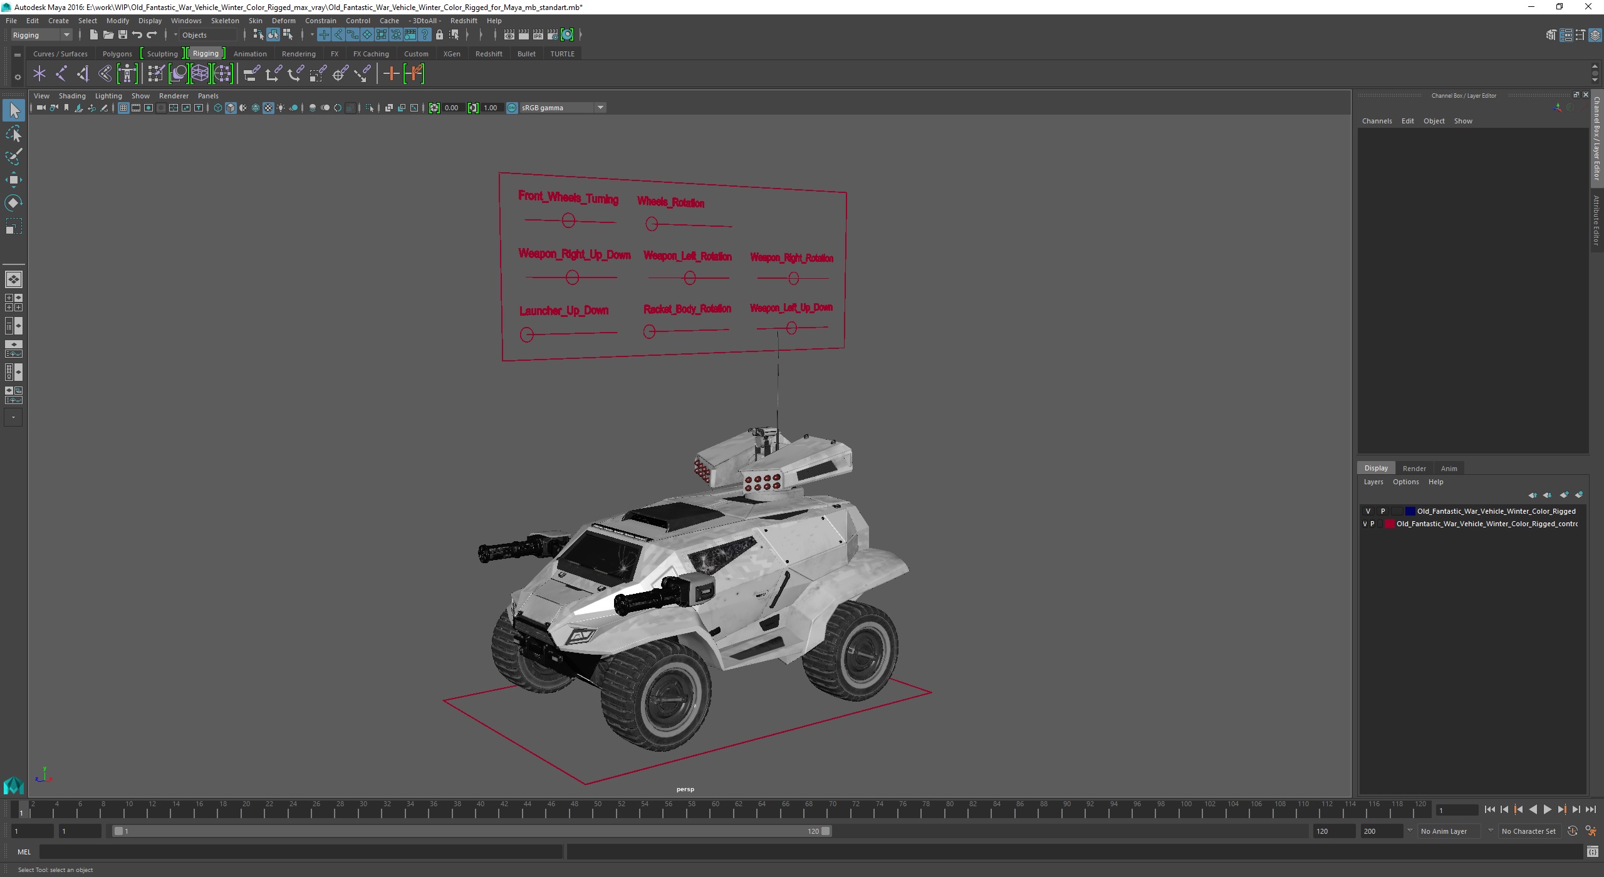Open the Render View clapboard icon
Screen dimensions: 1604x877
point(509,35)
